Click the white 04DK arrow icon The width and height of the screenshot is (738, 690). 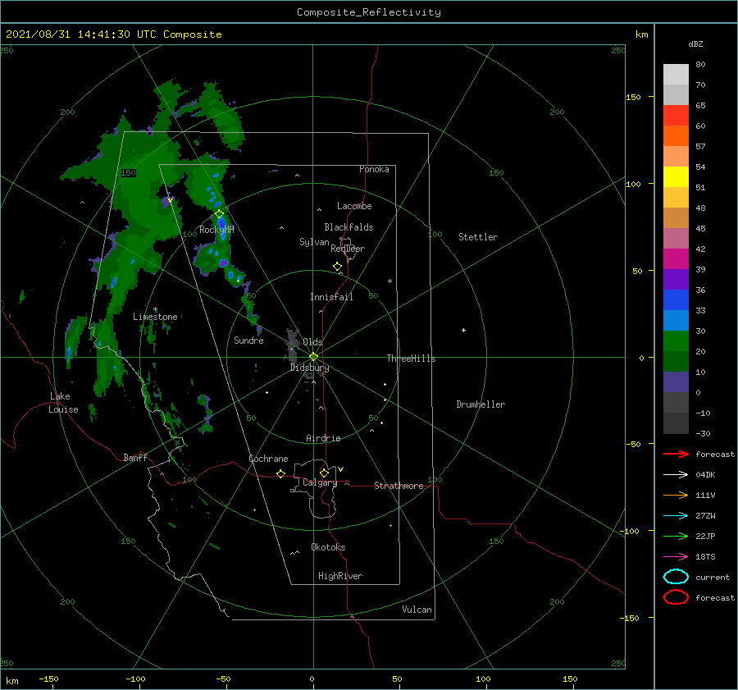click(x=676, y=475)
